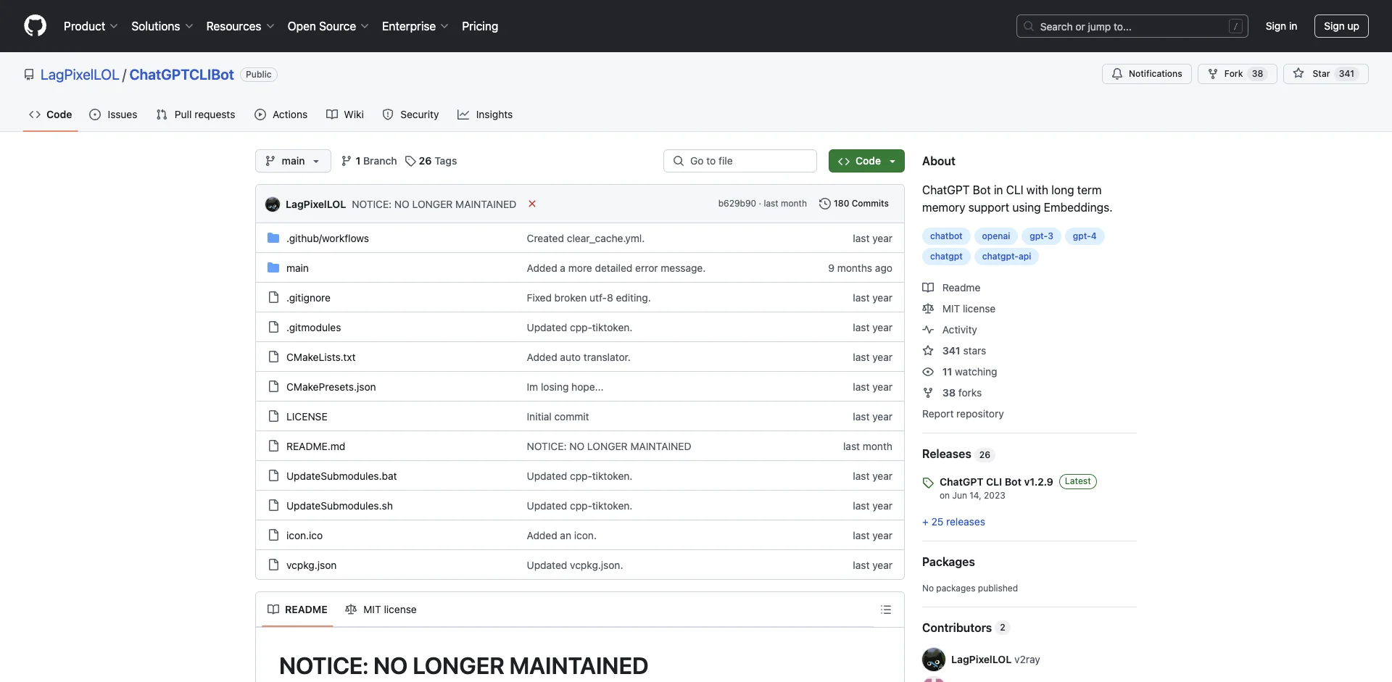Screen dimensions: 1392x682
Task: Open the vcpkg.json file
Action: (x=311, y=565)
